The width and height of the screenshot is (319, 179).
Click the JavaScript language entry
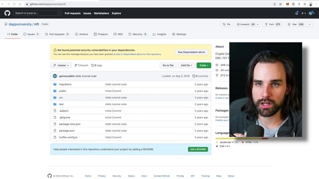tap(227, 142)
